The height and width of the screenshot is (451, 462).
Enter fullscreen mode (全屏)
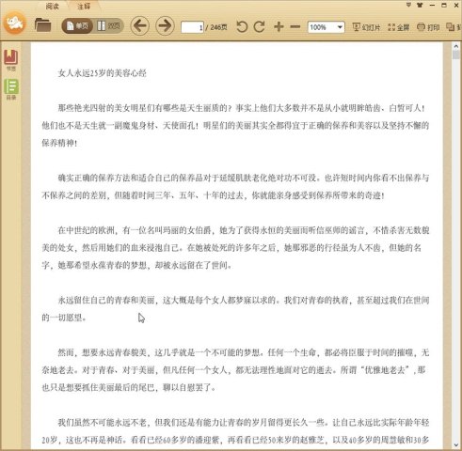398,27
